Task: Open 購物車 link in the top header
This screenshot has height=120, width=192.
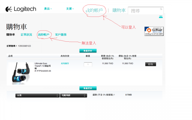Action: coord(119,10)
